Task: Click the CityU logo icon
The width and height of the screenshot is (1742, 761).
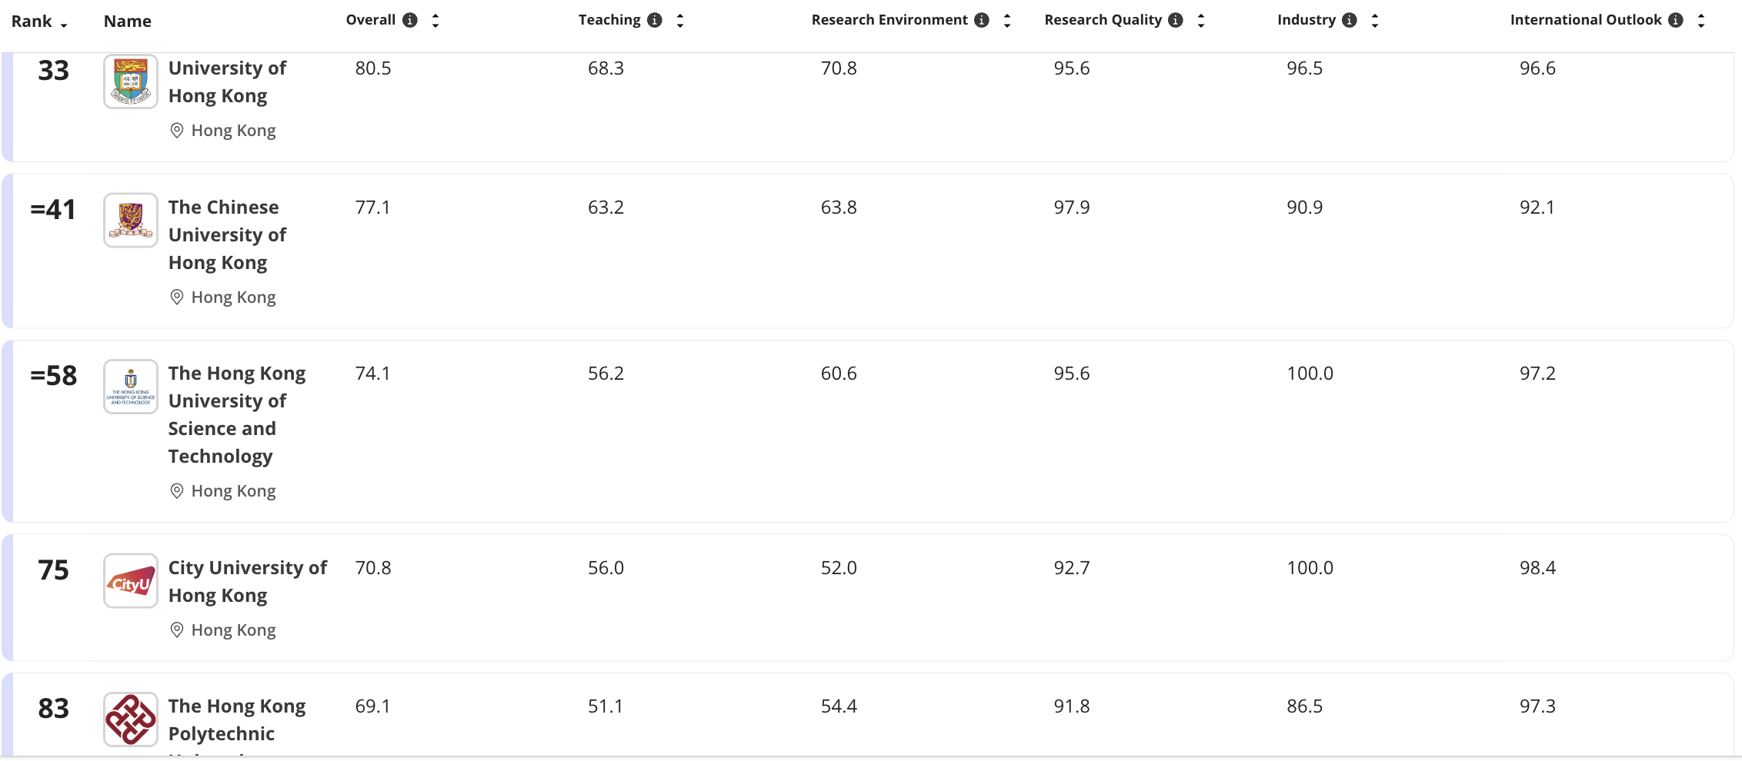Action: [131, 581]
